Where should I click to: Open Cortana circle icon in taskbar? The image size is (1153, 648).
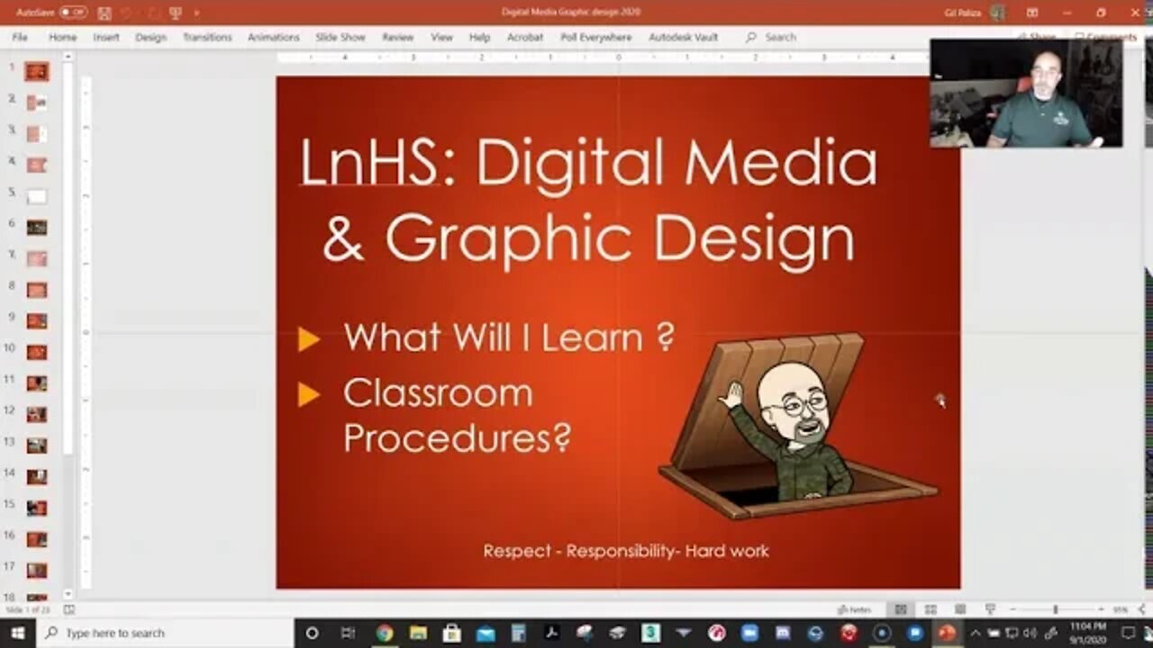pos(312,633)
